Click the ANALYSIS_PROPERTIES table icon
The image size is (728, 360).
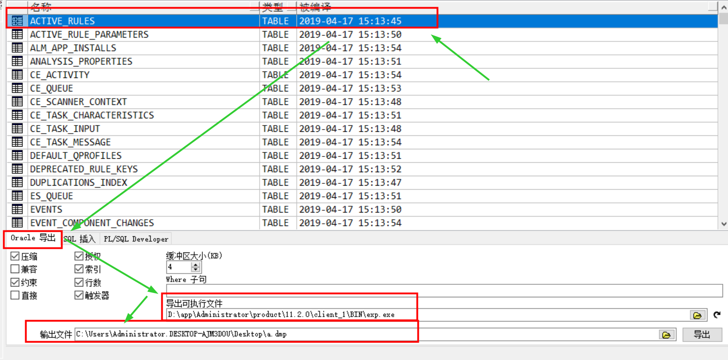coord(17,61)
